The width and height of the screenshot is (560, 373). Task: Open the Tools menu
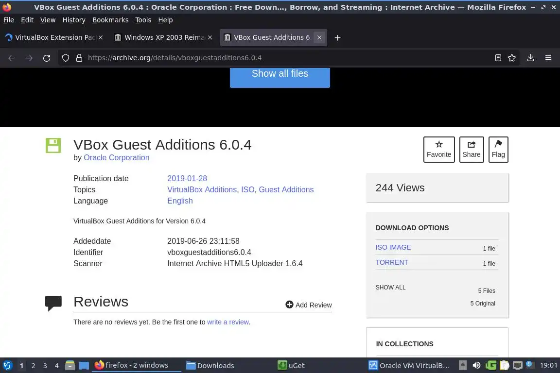(143, 20)
